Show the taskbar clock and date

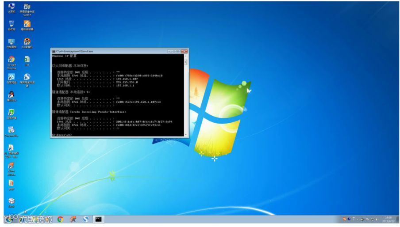[x=388, y=219]
